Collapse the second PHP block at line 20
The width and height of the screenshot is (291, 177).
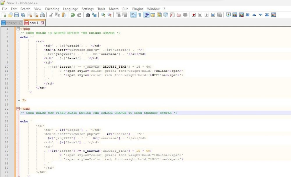click(18, 109)
